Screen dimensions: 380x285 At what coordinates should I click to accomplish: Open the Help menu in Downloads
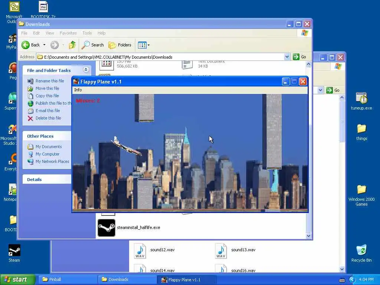pos(101,33)
